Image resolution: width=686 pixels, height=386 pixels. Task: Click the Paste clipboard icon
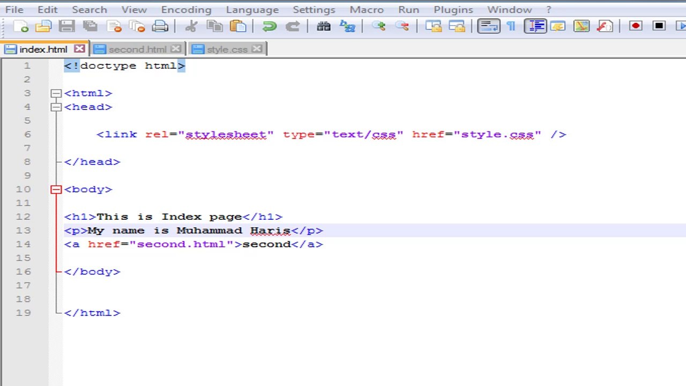point(238,26)
